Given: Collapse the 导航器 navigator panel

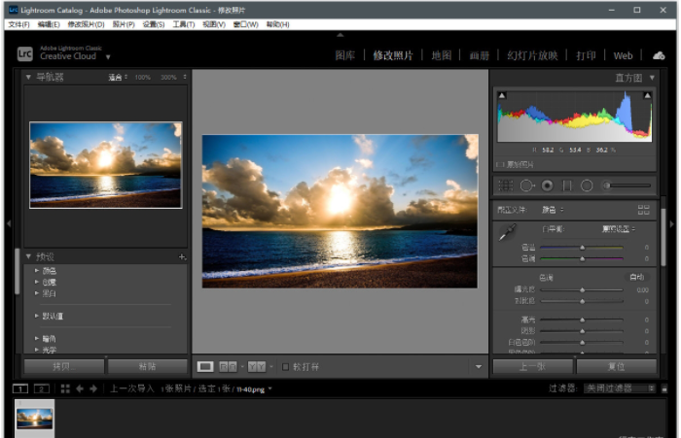Looking at the screenshot, I should (28, 77).
